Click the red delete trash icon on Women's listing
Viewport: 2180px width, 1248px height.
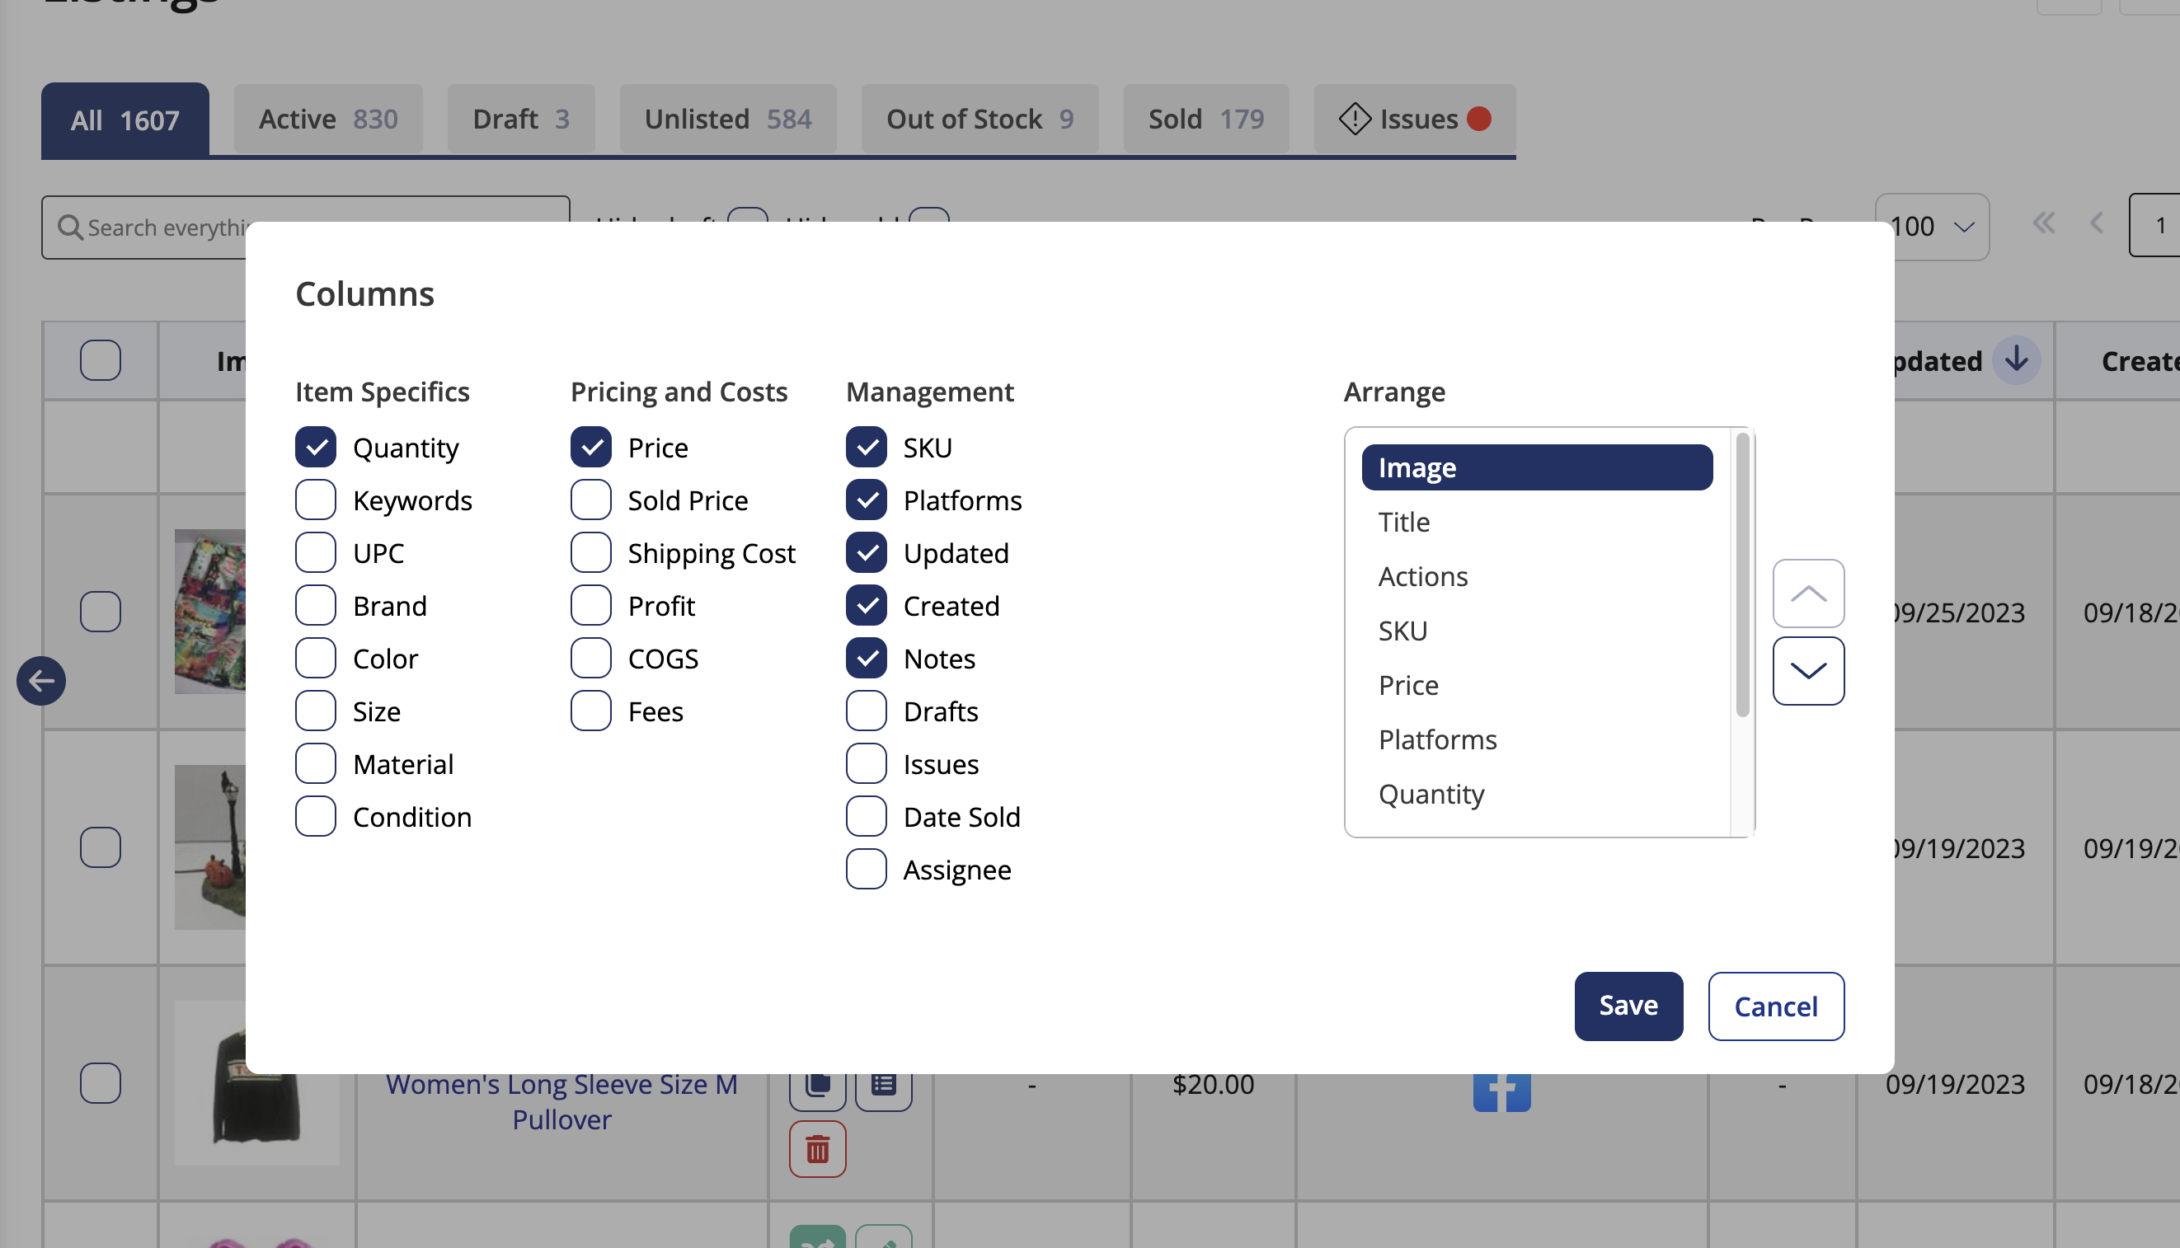[819, 1149]
